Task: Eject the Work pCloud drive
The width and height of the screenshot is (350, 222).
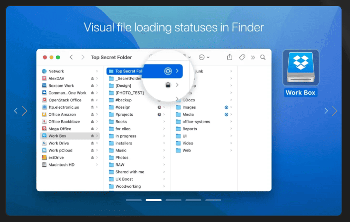Action: point(92,150)
